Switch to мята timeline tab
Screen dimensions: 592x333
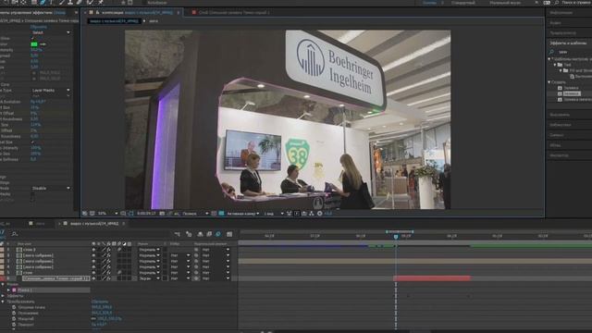pyautogui.click(x=41, y=224)
